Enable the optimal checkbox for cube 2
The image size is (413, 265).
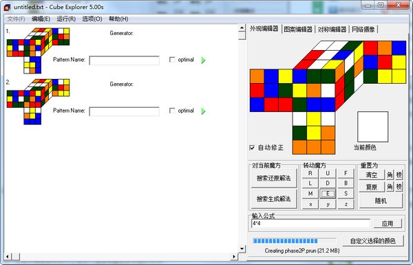point(172,111)
